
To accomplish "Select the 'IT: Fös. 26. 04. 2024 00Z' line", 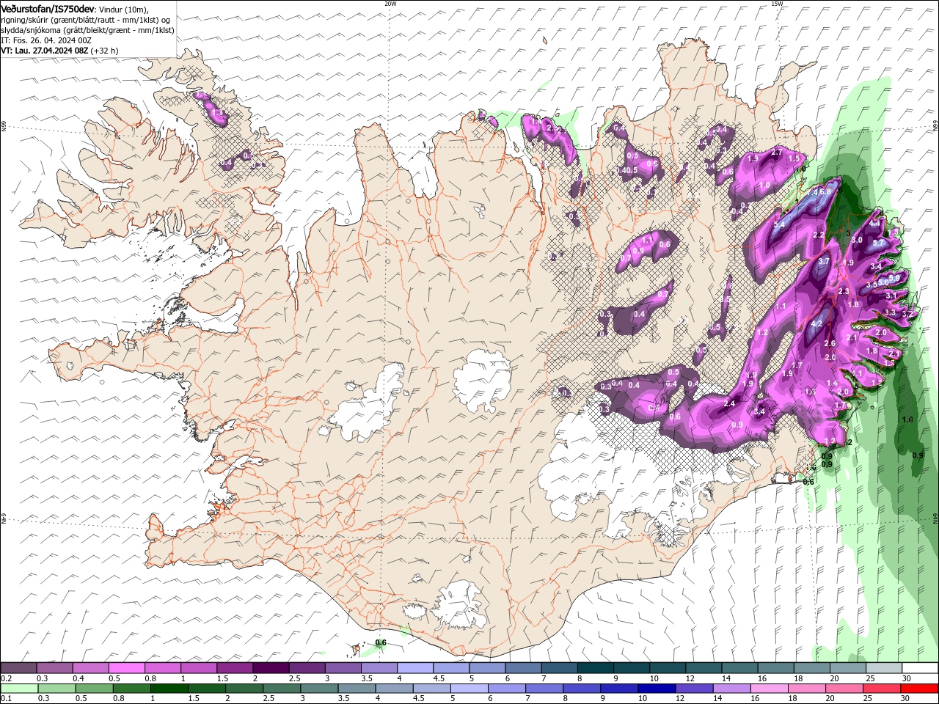I will click(x=46, y=40).
